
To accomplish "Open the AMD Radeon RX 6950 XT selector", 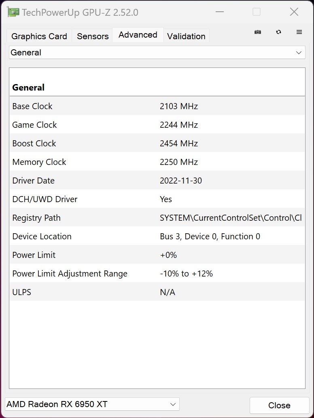I will tap(92, 404).
